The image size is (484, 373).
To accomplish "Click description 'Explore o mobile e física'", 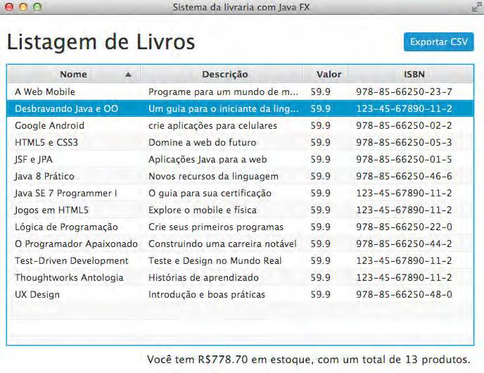I will tap(203, 210).
